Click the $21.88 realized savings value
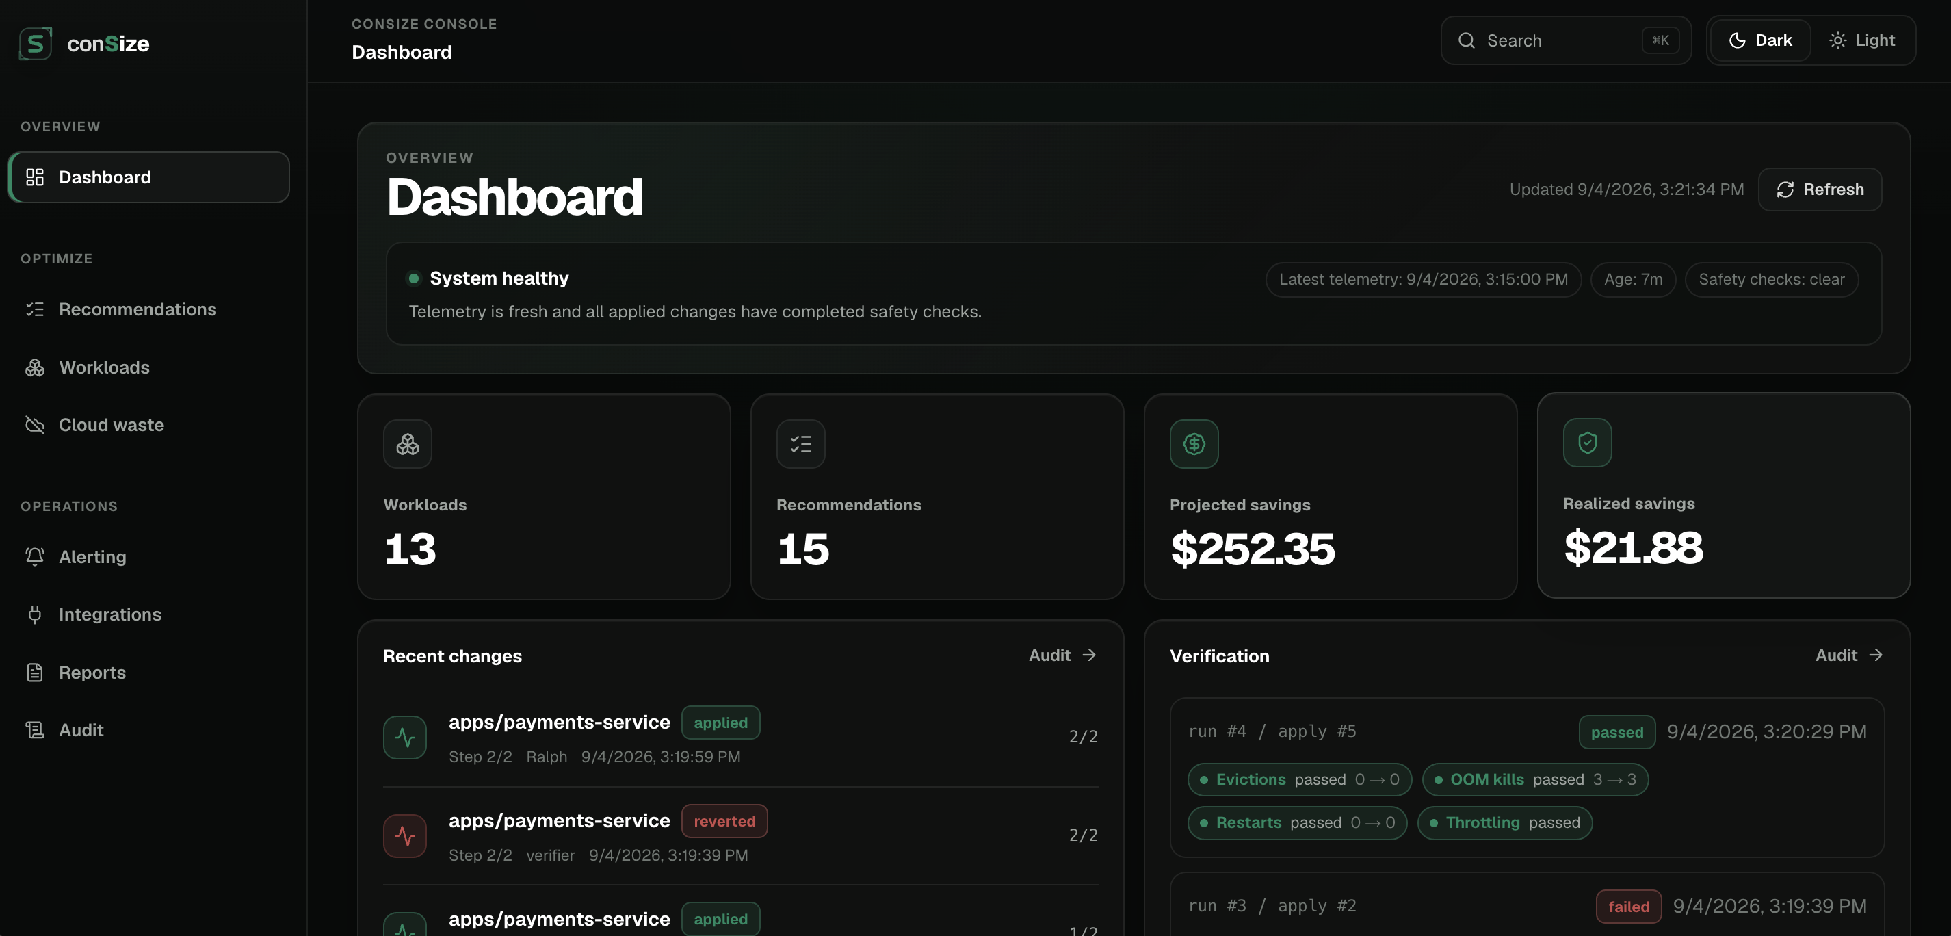 (x=1634, y=547)
